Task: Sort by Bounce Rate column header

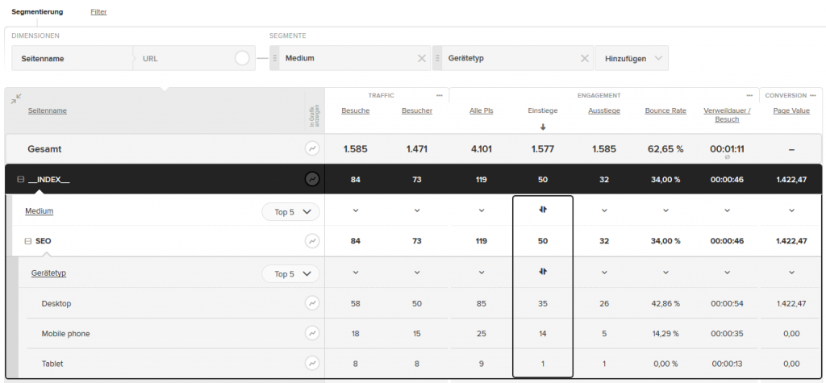Action: [665, 110]
